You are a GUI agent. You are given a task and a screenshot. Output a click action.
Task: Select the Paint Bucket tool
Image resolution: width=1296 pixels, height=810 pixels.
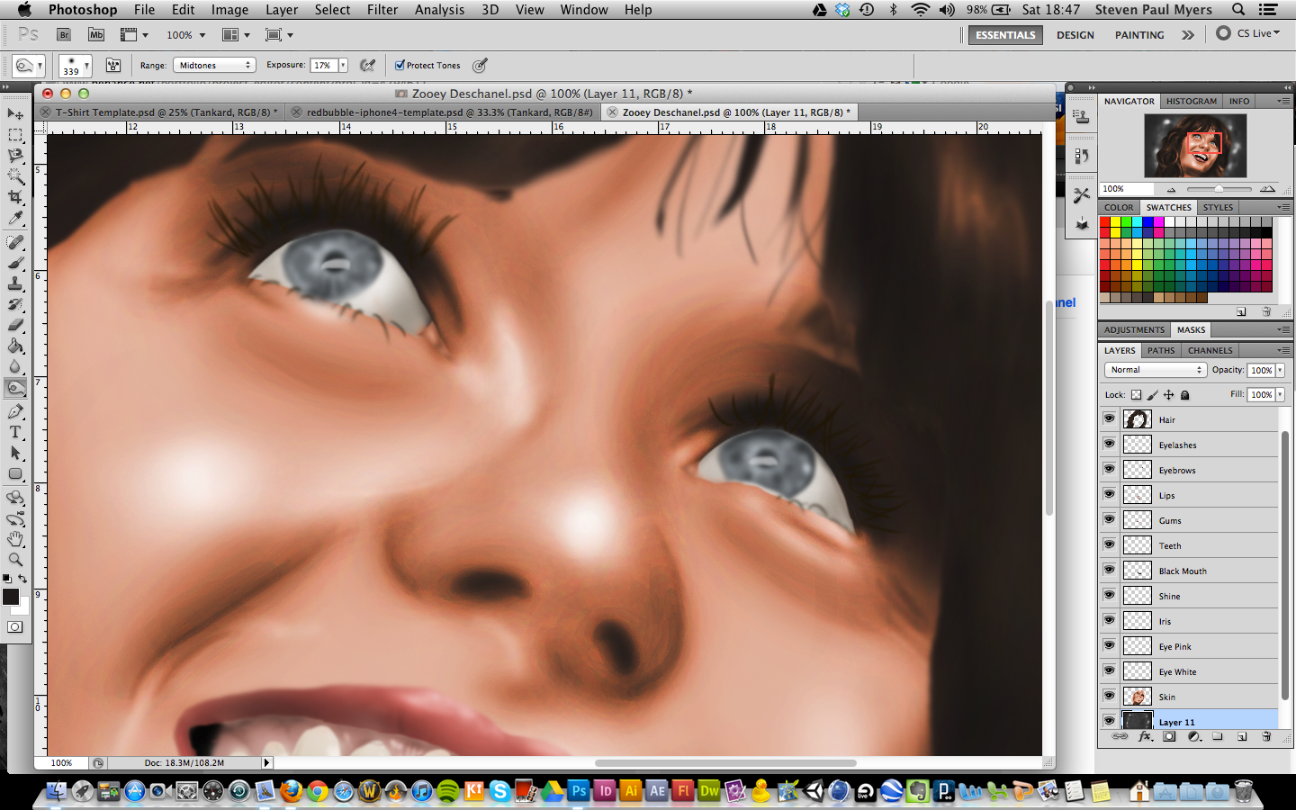[x=15, y=346]
